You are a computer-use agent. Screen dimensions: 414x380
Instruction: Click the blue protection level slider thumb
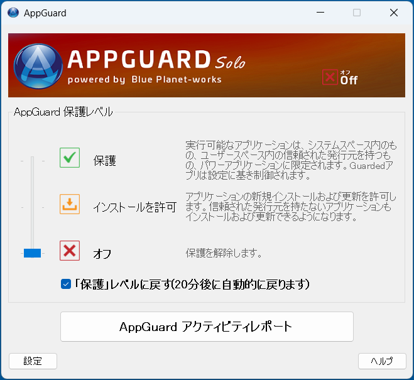point(32,253)
